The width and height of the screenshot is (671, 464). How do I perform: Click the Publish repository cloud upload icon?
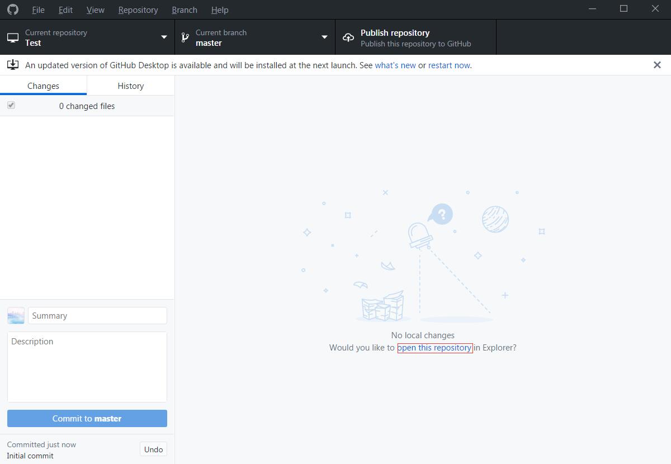pos(348,37)
